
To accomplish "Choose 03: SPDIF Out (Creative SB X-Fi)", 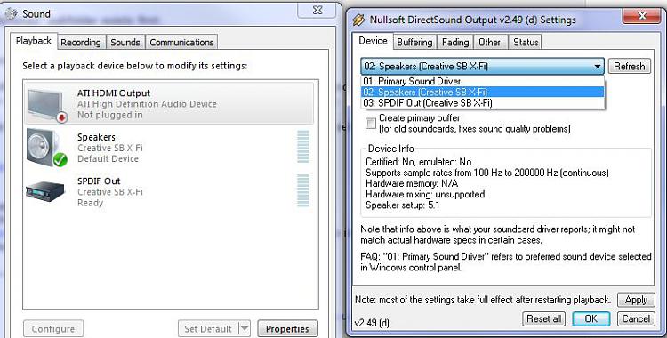I will coord(482,103).
